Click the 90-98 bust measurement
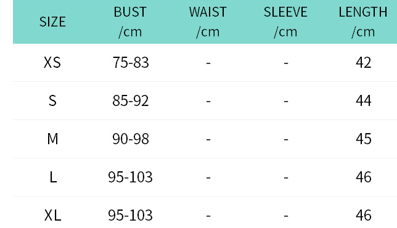The image size is (397, 228). point(131,139)
